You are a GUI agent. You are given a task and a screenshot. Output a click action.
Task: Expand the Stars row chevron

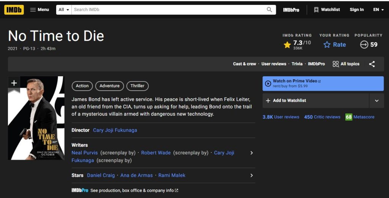coord(251,176)
